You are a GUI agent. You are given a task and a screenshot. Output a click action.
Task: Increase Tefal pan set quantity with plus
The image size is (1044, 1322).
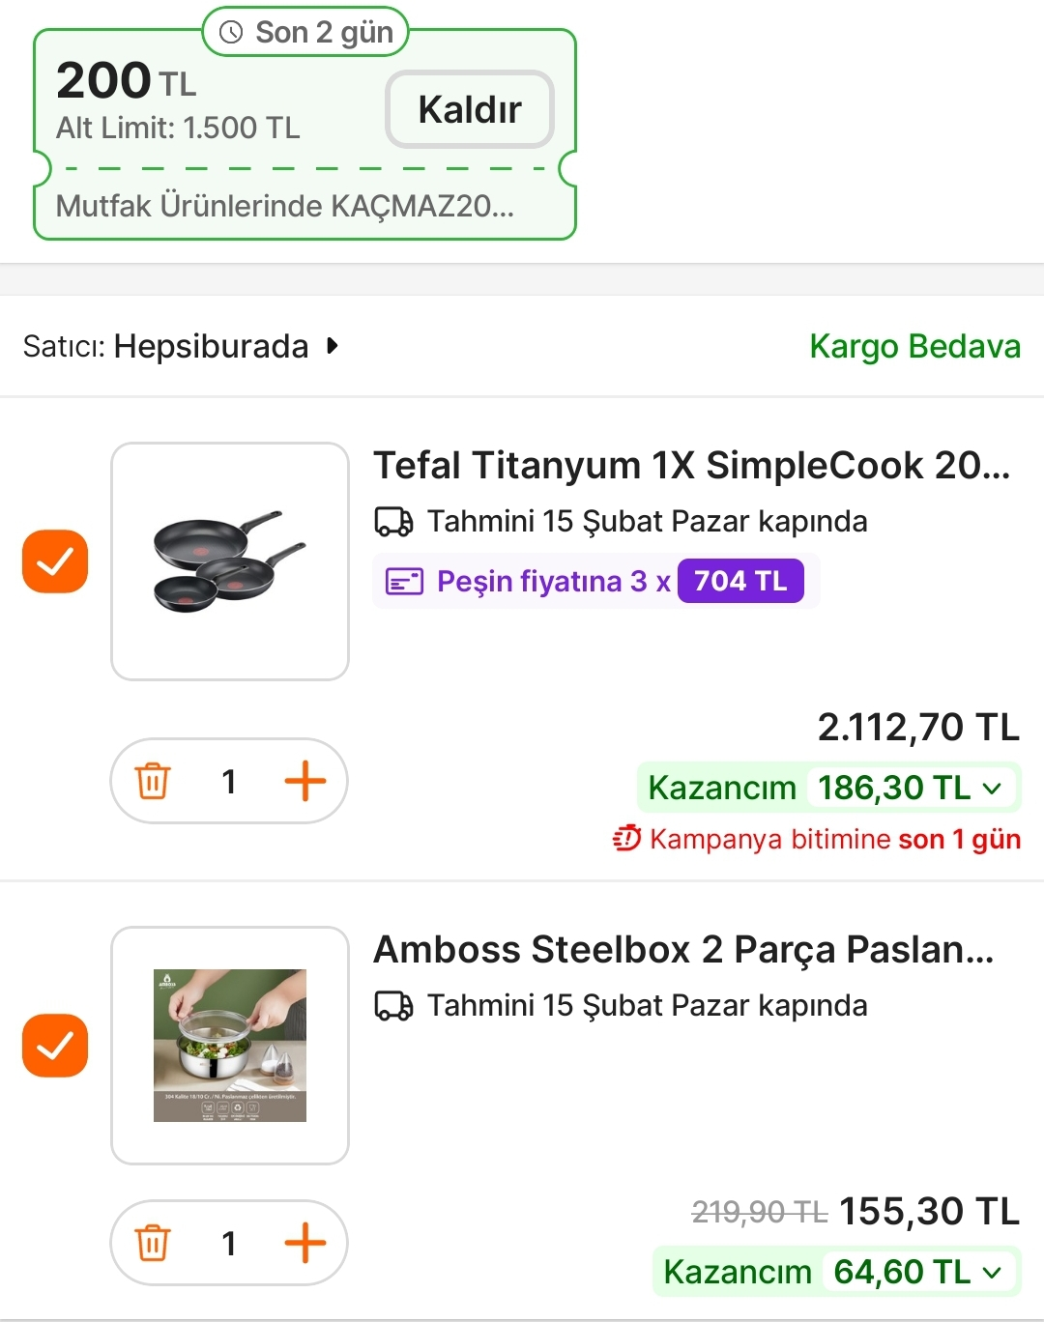tap(304, 781)
